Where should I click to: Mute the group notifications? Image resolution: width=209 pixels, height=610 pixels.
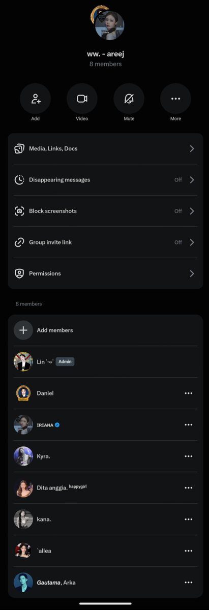pyautogui.click(x=129, y=99)
